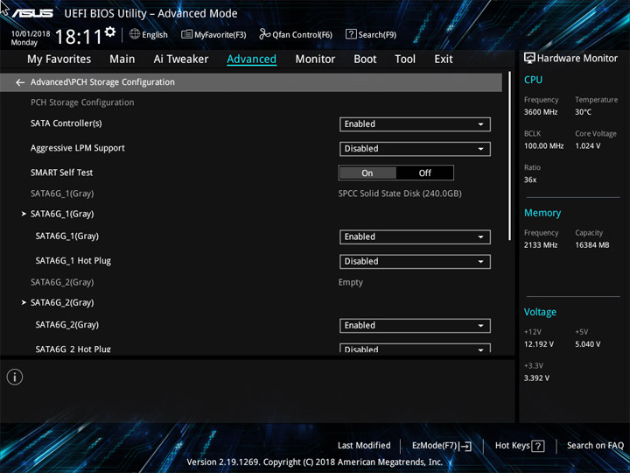Click the 100.00 MHz BCLK value

tap(543, 145)
